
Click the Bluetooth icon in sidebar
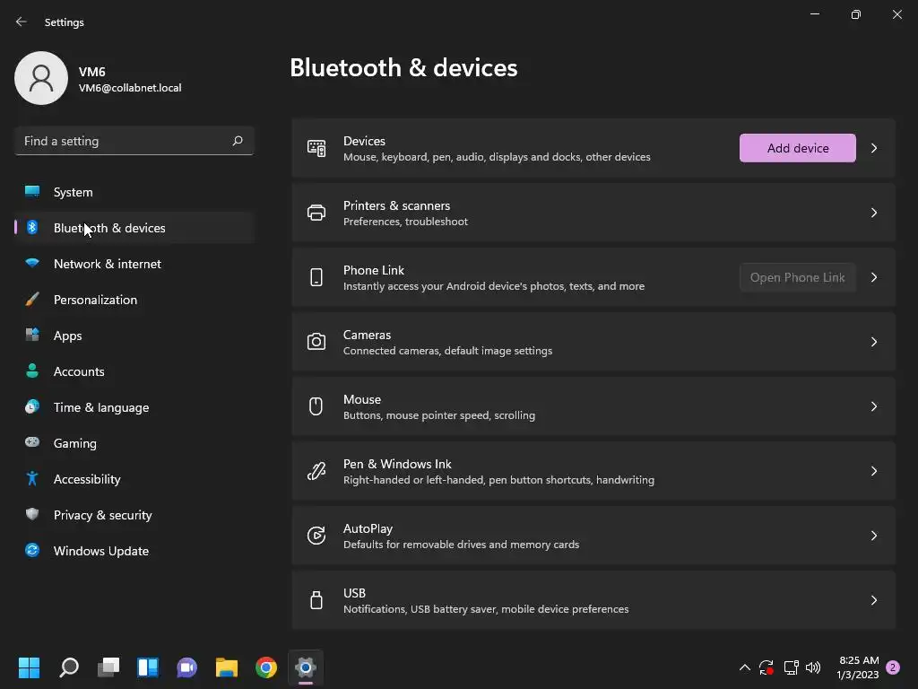pos(32,227)
